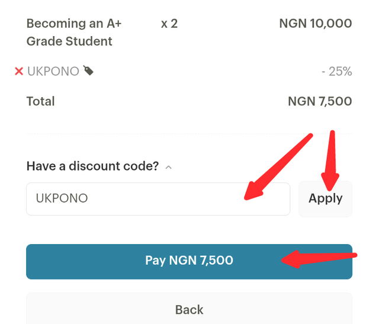Click the x 2 quantity indicator
Viewport: 379px width, 324px height.
(x=169, y=24)
